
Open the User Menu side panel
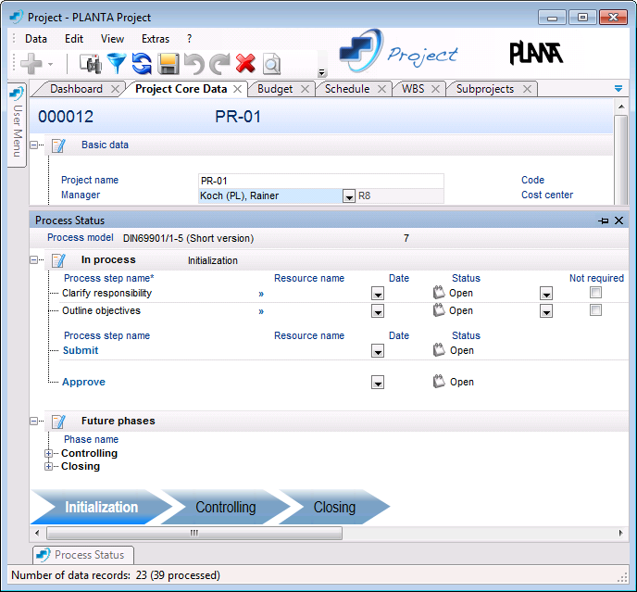click(x=17, y=124)
